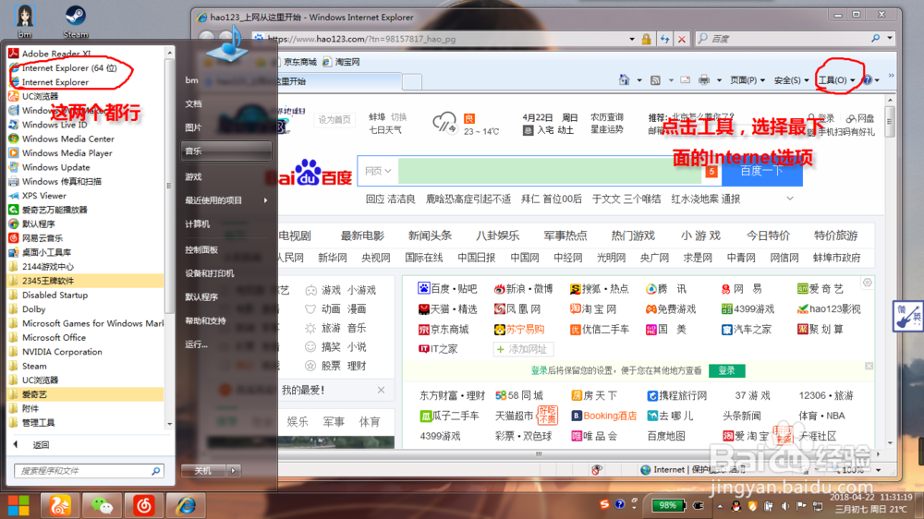Open Microsoft Office folder
Screen dimensions: 924x519
point(54,338)
